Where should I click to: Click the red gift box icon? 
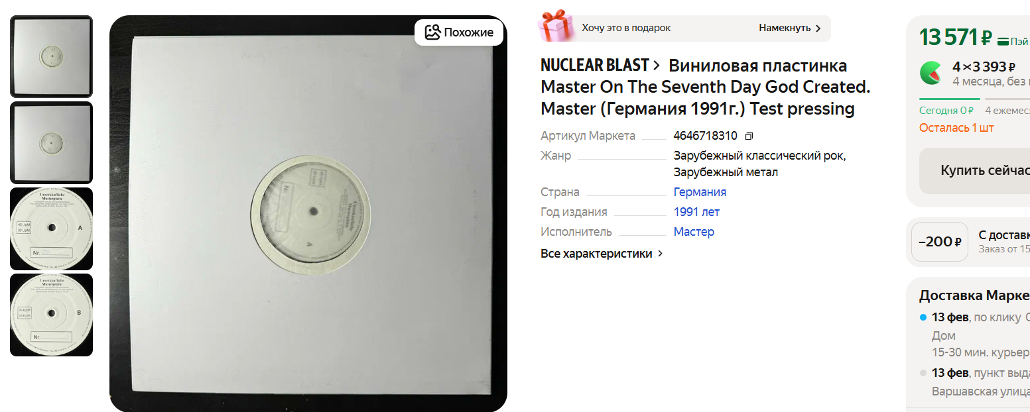[556, 26]
